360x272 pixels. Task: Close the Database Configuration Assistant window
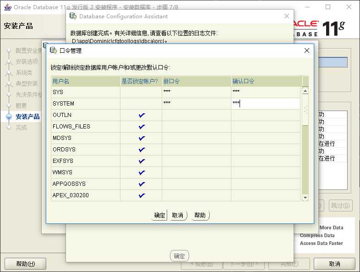click(287, 16)
